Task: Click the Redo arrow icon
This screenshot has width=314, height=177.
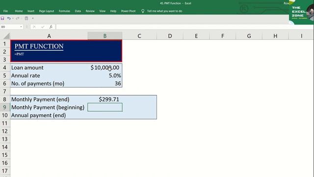Action: [18, 18]
